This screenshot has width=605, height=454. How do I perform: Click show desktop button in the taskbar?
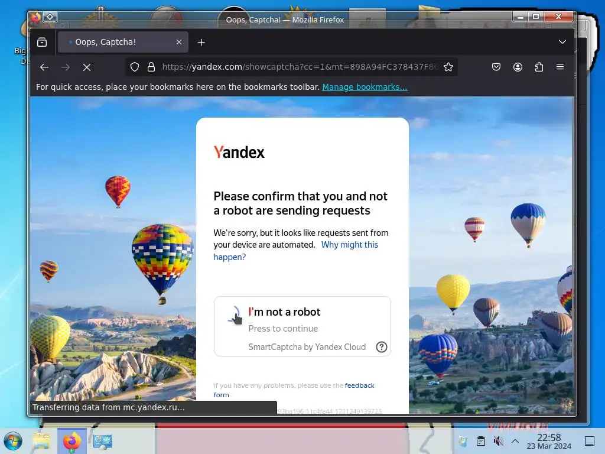[590, 441]
